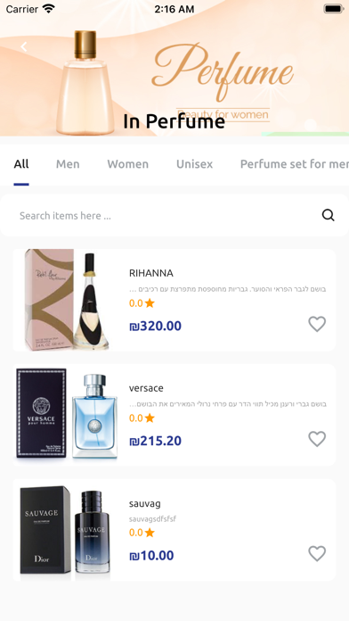Toggle the heart on the versace item
Screen dimensions: 349x621
[x=317, y=439]
